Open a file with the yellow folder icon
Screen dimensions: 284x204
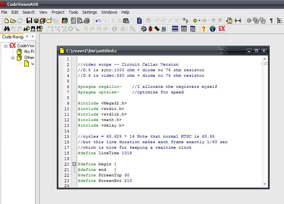[13, 21]
